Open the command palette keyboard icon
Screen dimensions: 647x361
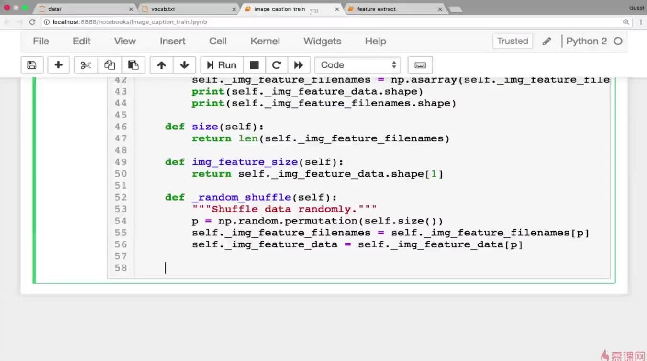point(420,65)
